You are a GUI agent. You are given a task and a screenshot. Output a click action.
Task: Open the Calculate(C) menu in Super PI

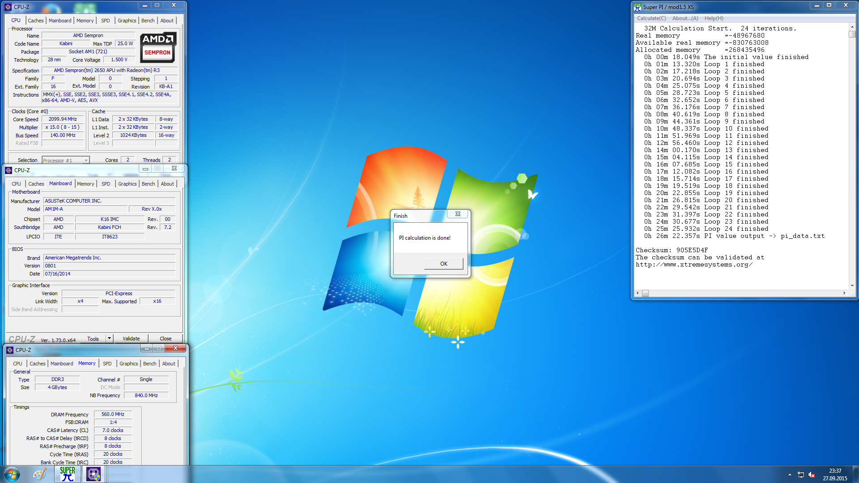(x=651, y=18)
